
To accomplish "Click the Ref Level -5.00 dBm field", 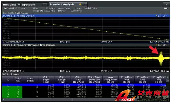I will (x=14, y=8).
